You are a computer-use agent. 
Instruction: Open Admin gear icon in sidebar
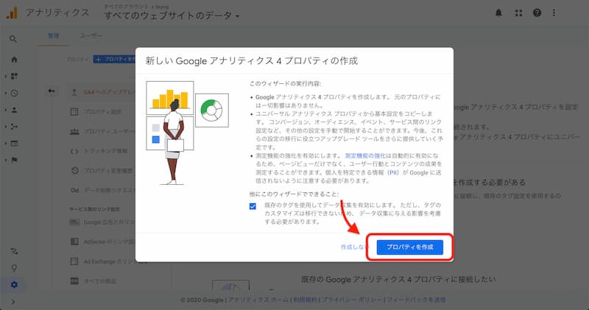coord(14,284)
